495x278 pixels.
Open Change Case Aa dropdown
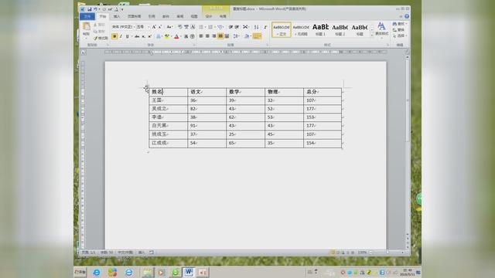tap(169, 27)
